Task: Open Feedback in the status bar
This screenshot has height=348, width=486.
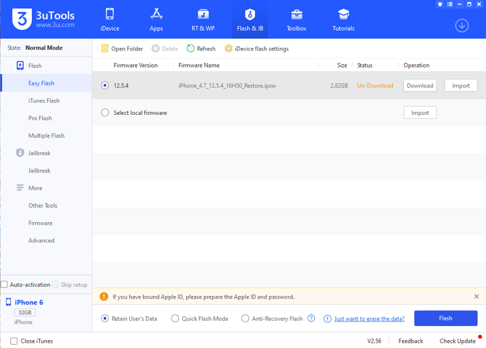Action: 411,341
